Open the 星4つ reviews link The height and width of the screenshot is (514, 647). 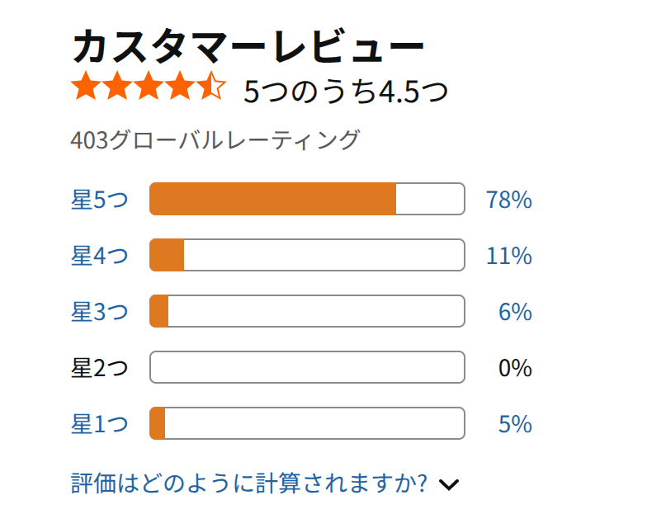pyautogui.click(x=99, y=256)
